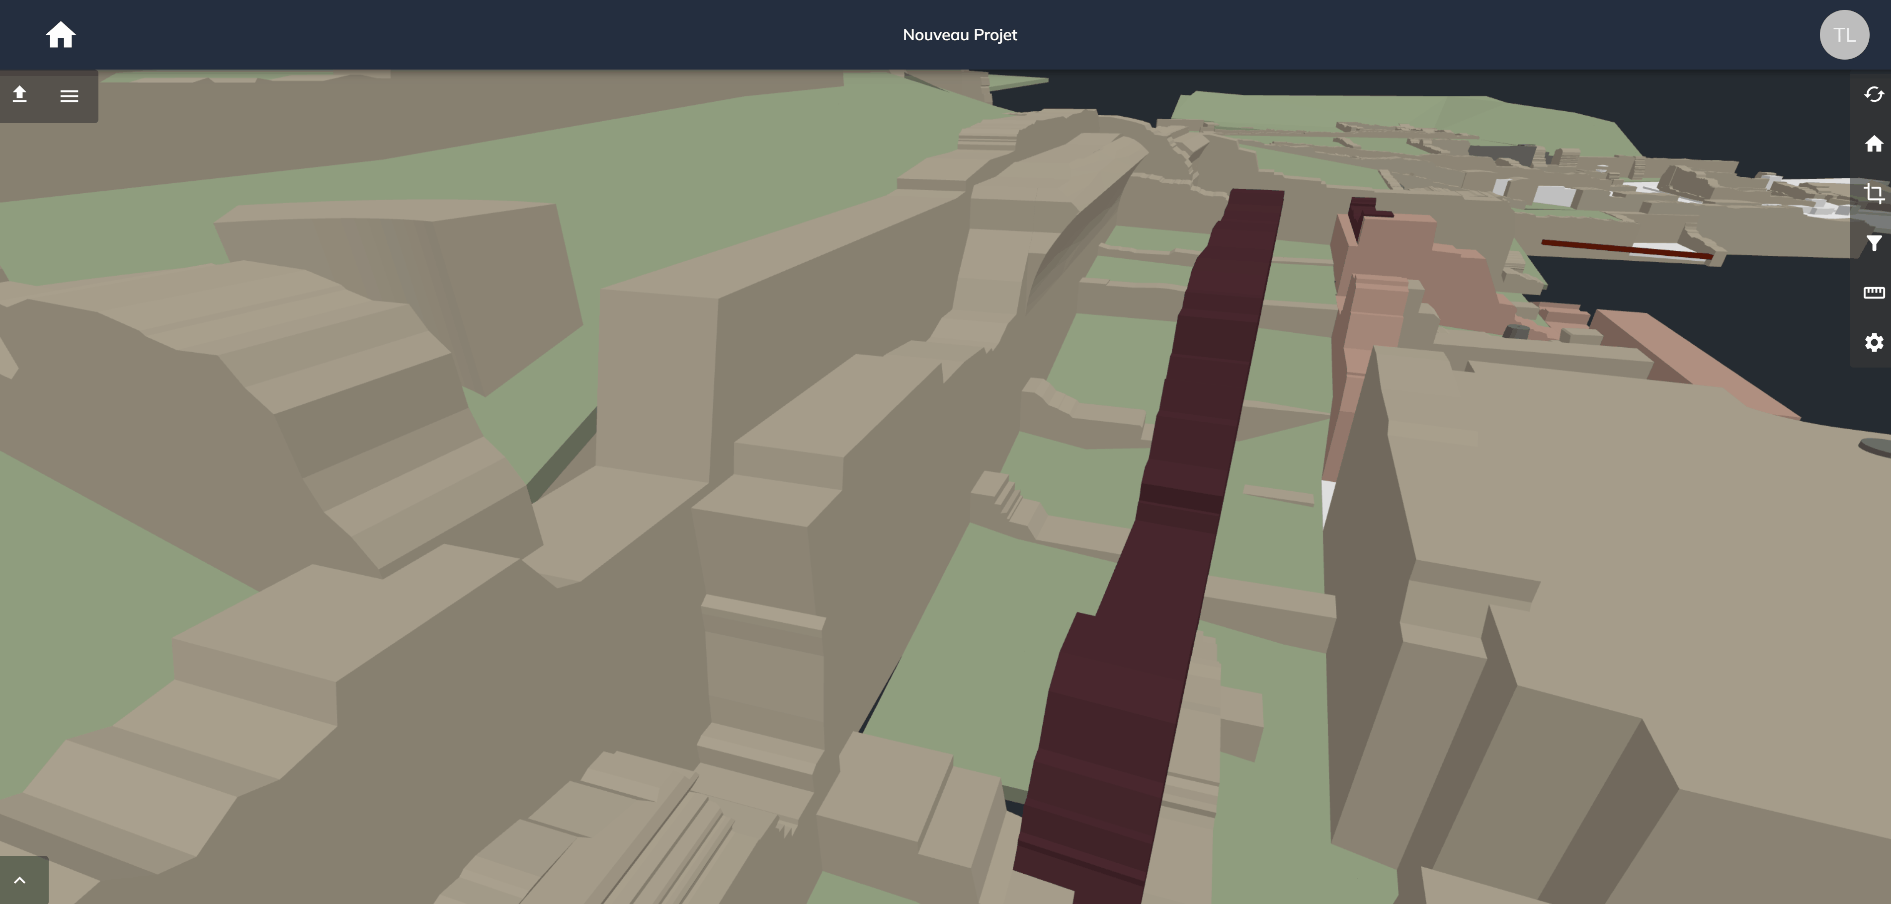Open the TL user avatar menu
Image resolution: width=1891 pixels, height=904 pixels.
click(1844, 34)
